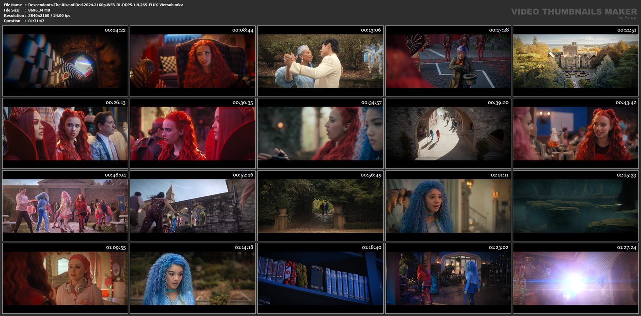This screenshot has height=316, width=641.
Task: Click the thumbnail at 00:56:49
Action: click(x=320, y=206)
